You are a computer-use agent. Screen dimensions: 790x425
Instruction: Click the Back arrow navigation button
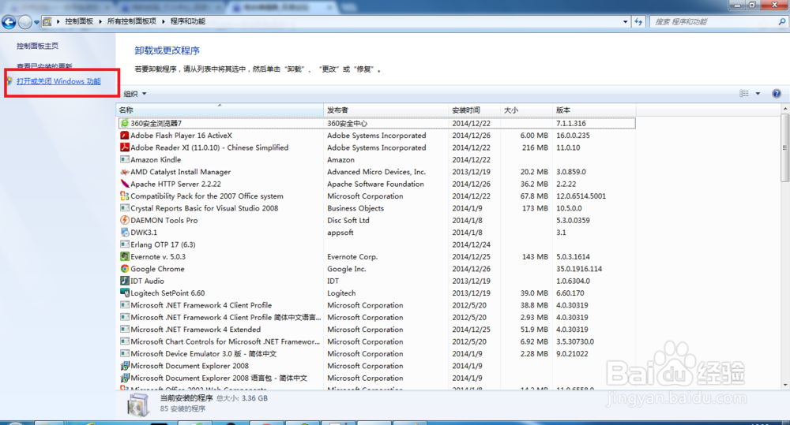(9, 22)
